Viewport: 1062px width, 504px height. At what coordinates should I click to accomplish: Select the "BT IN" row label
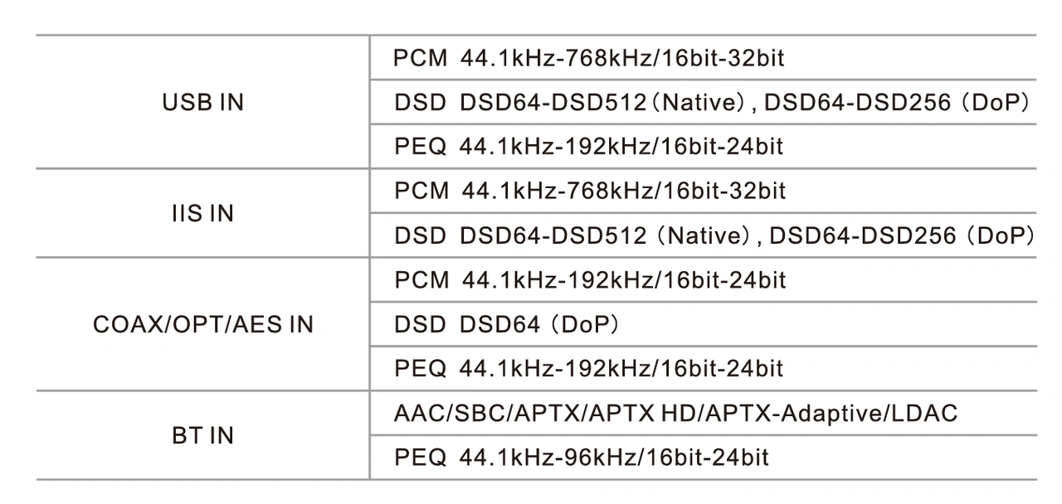coord(203,435)
